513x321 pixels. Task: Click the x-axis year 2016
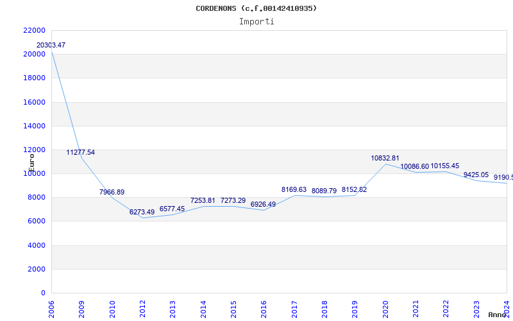[264, 309]
